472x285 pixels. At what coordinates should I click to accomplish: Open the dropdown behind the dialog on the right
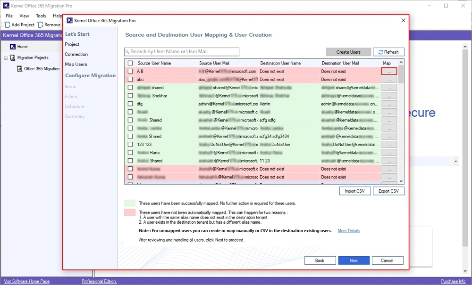point(455,161)
